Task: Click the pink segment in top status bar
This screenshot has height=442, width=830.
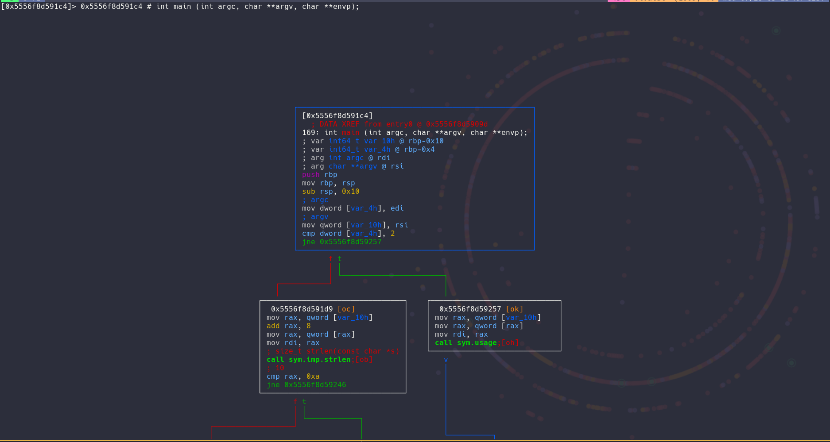Action: pos(618,1)
